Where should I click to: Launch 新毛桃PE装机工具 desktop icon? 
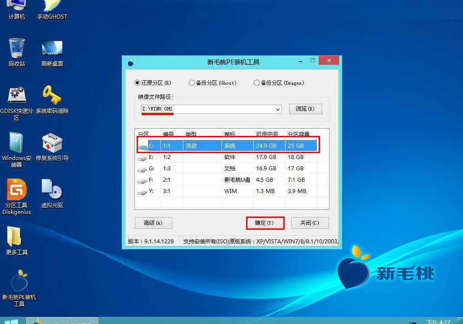[x=19, y=288]
